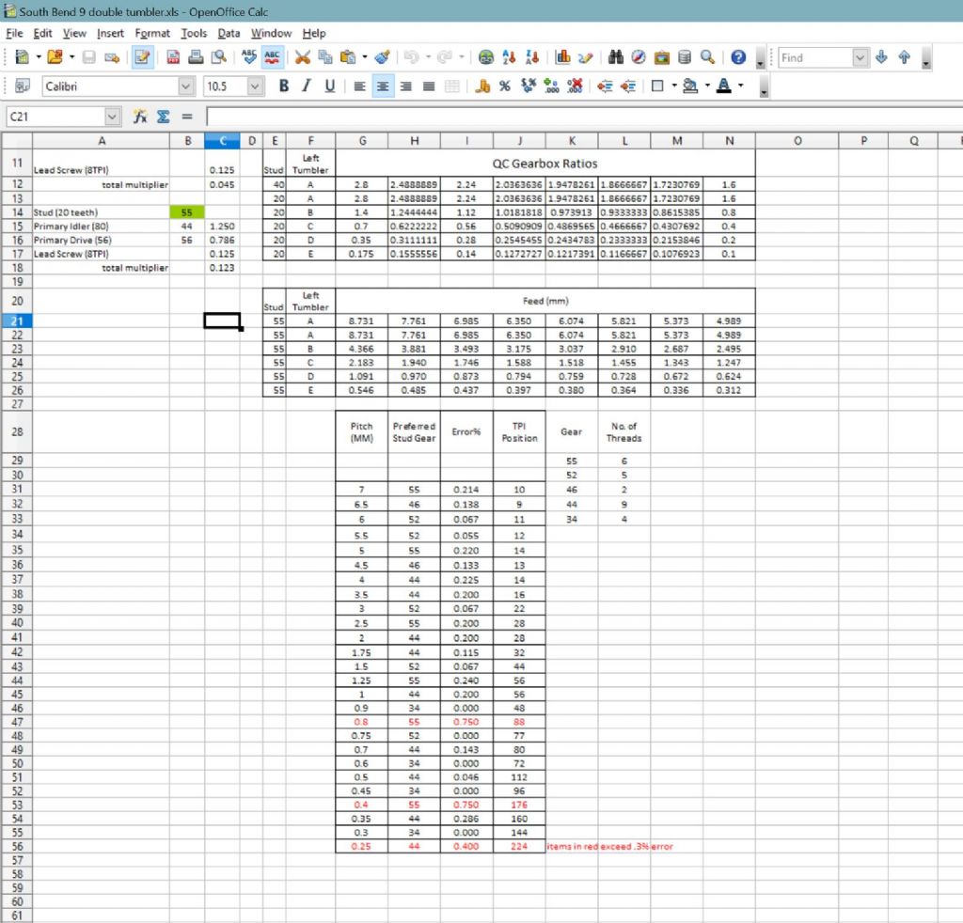
Task: Click the Cut scissors icon
Action: click(302, 57)
